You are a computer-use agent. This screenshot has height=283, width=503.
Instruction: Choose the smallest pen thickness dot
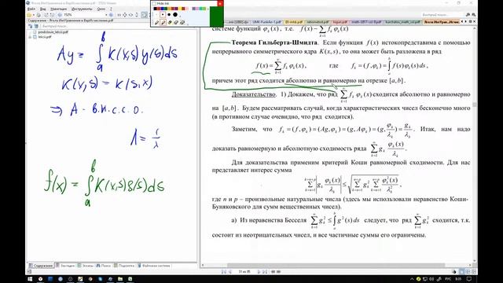[x=156, y=14]
